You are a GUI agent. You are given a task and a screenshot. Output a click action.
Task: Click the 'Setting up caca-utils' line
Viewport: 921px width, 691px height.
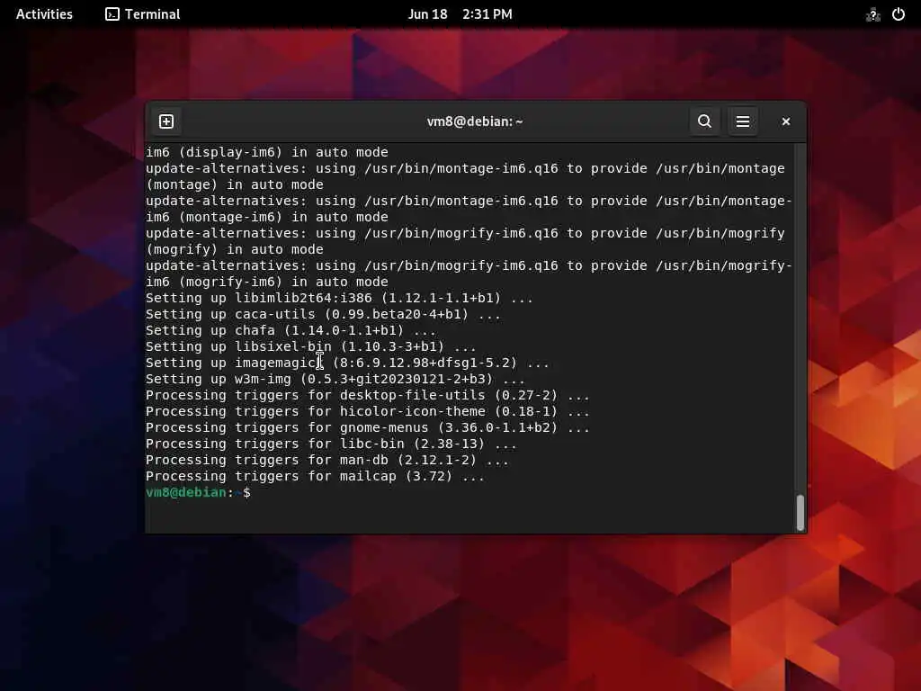323,314
